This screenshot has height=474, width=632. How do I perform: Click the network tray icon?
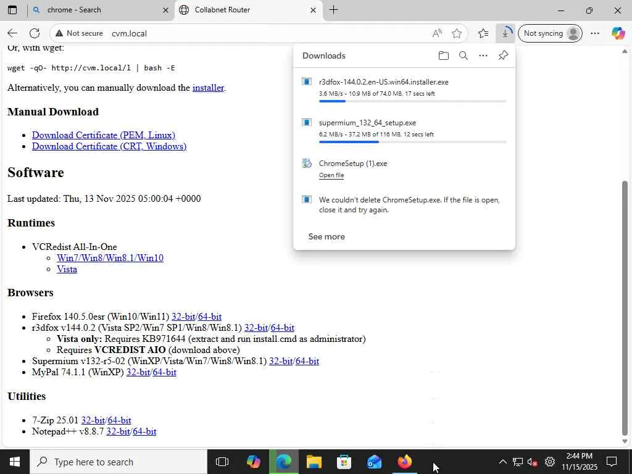[x=518, y=462]
